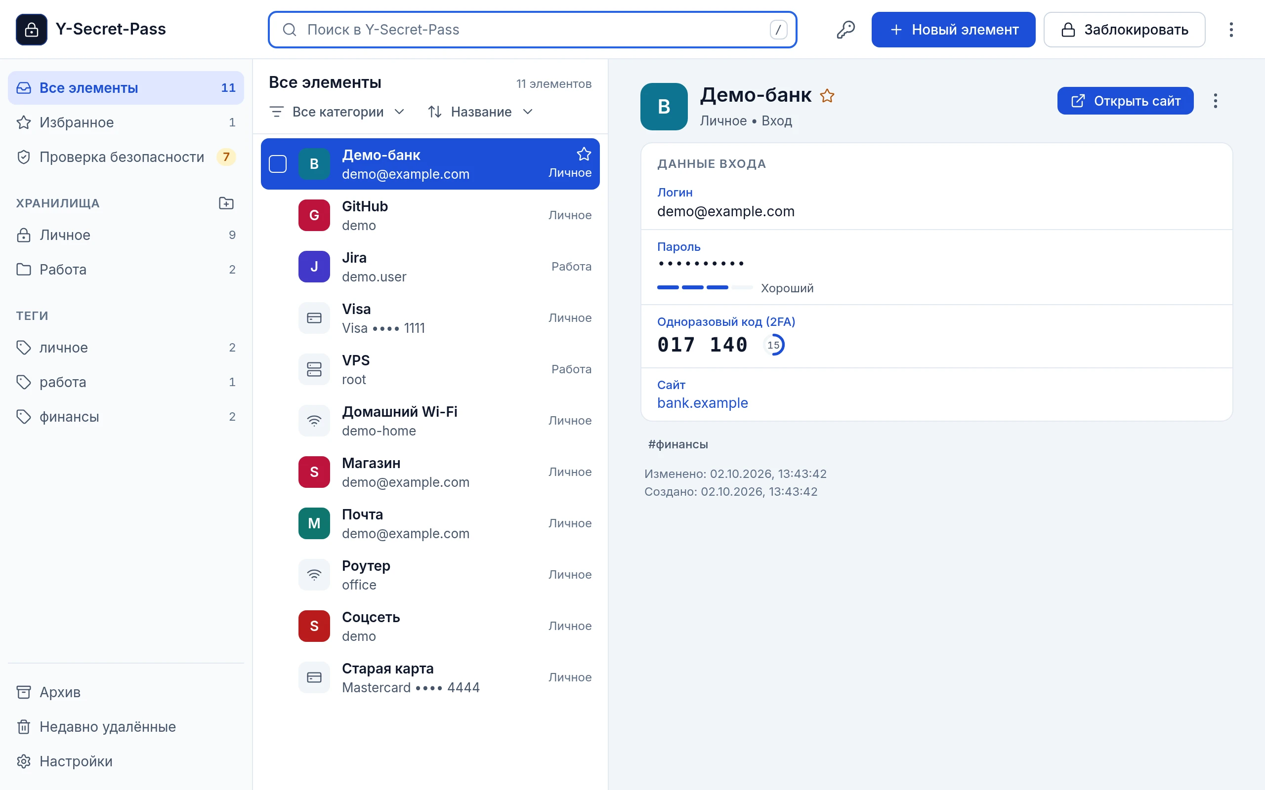Focus the Поиск в Y-Secret-Pass search field
1265x790 pixels.
pyautogui.click(x=532, y=30)
